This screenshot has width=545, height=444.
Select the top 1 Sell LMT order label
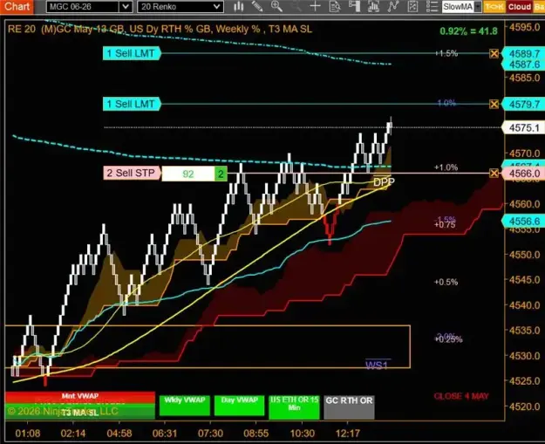(x=132, y=53)
